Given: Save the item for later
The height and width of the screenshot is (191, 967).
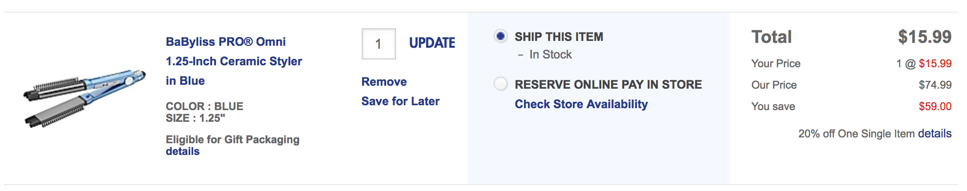Looking at the screenshot, I should [400, 101].
